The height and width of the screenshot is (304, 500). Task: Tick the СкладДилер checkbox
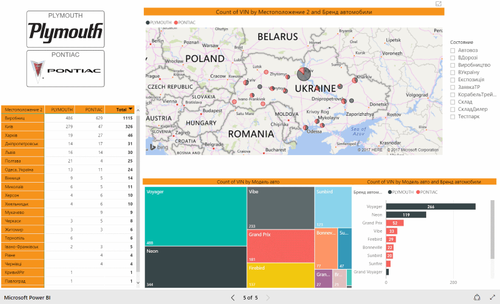pyautogui.click(x=452, y=109)
